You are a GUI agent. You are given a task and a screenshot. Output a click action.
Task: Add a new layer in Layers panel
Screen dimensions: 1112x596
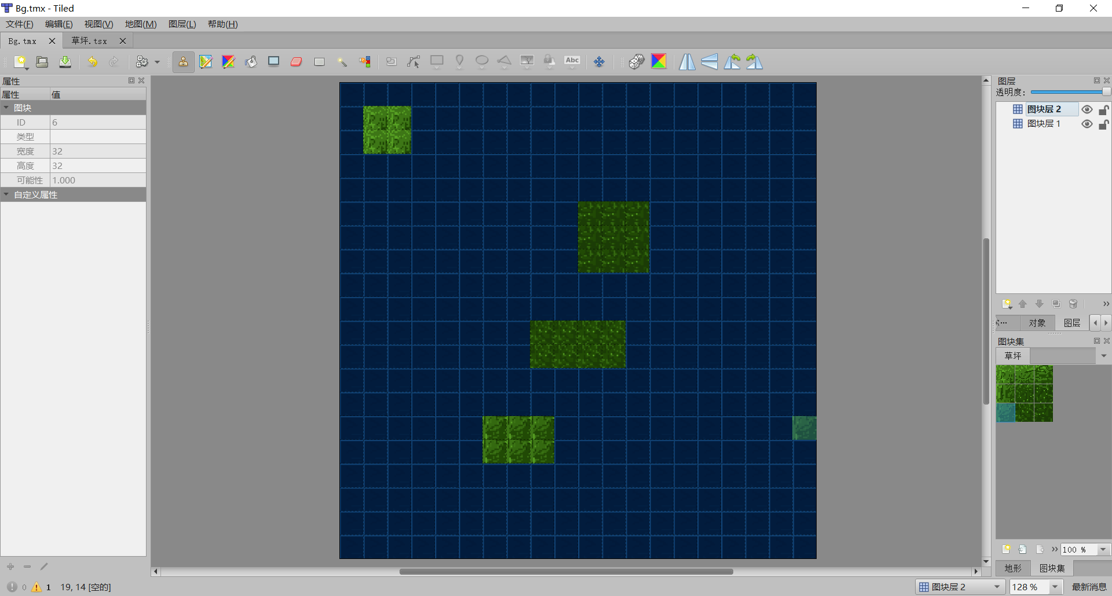point(1007,304)
